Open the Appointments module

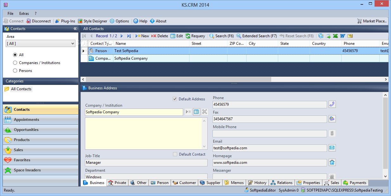click(x=41, y=120)
